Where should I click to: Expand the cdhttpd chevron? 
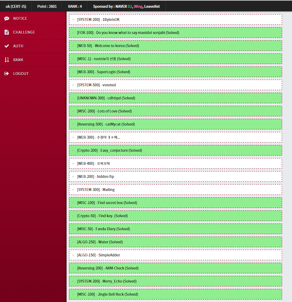(x=73, y=98)
